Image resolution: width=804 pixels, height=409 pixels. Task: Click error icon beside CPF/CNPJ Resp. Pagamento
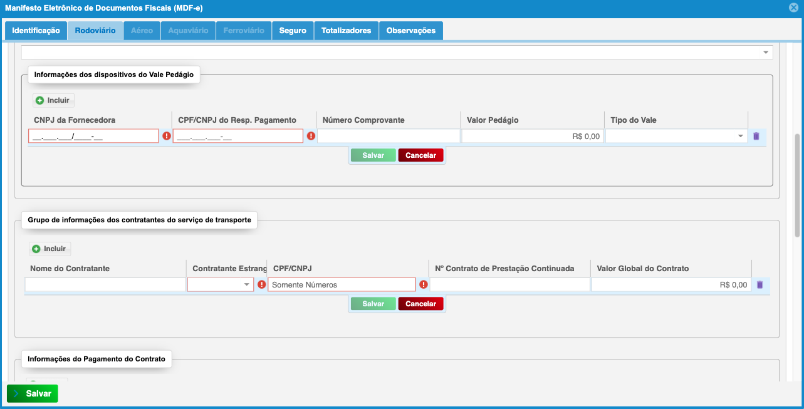(x=311, y=136)
